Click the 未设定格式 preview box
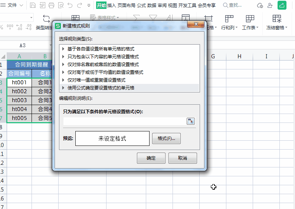Screen dimensions: 295x209 coord(112,138)
